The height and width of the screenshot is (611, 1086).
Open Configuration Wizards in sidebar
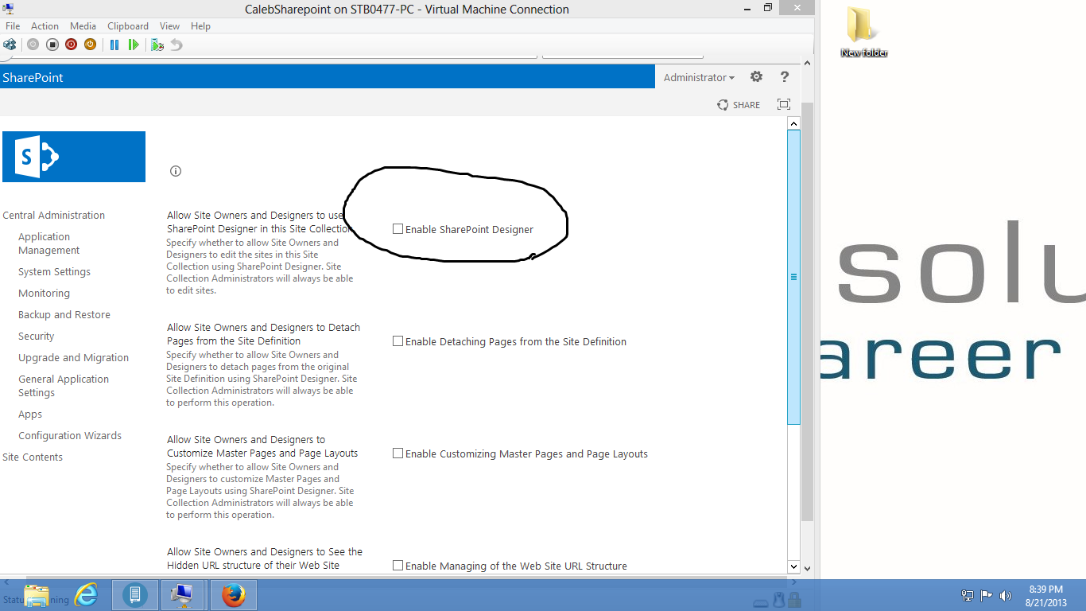click(70, 436)
